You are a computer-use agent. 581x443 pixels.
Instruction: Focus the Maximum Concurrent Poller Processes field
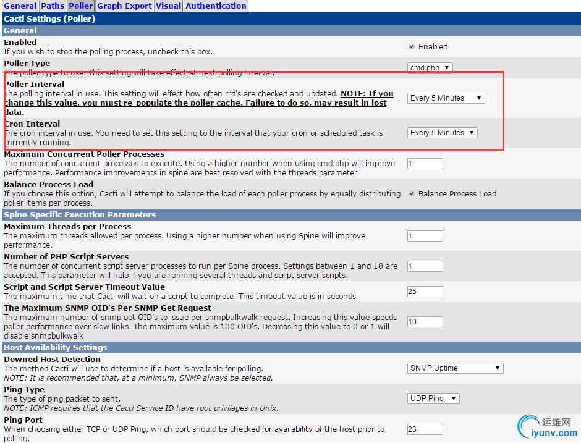point(425,164)
